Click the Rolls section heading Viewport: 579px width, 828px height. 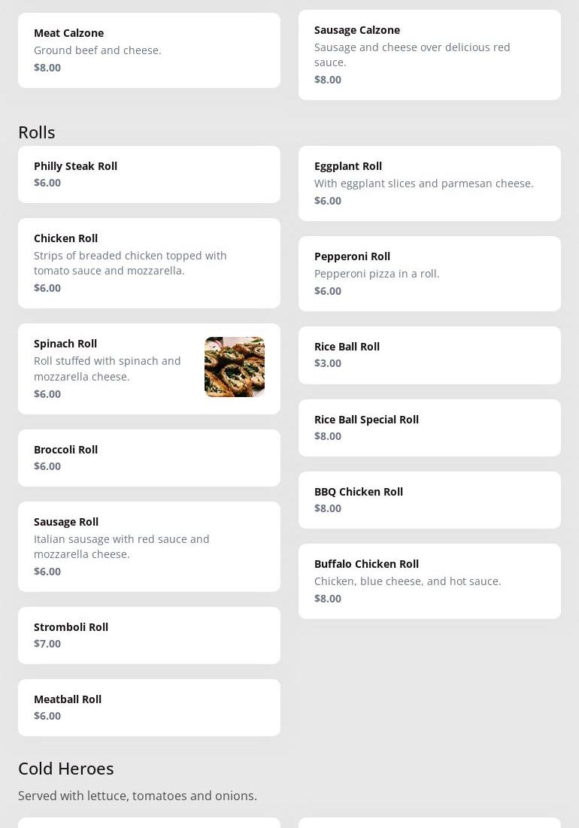click(37, 132)
